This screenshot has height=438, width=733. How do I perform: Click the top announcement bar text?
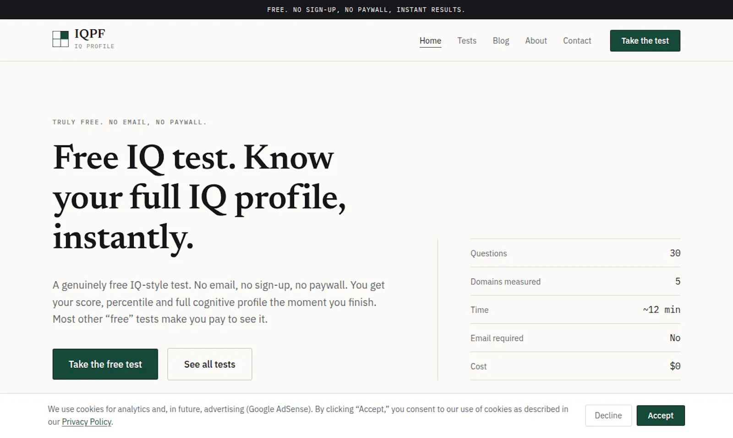point(366,10)
